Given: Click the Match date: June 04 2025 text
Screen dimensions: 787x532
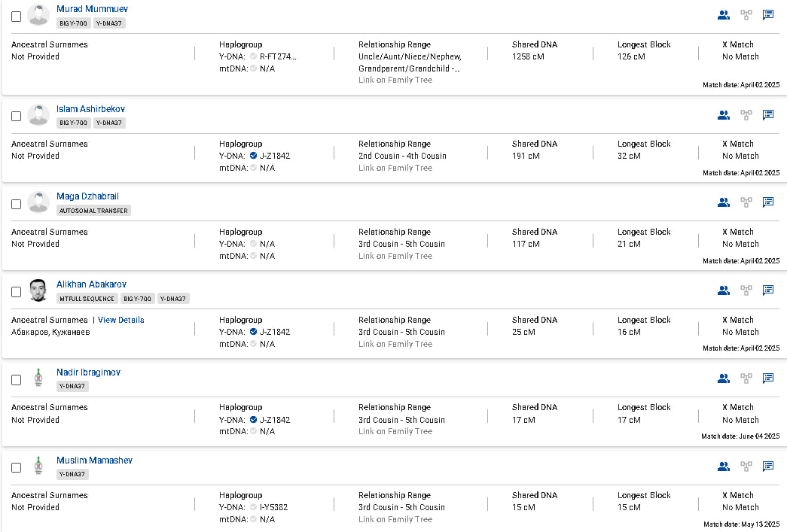Looking at the screenshot, I should point(740,436).
